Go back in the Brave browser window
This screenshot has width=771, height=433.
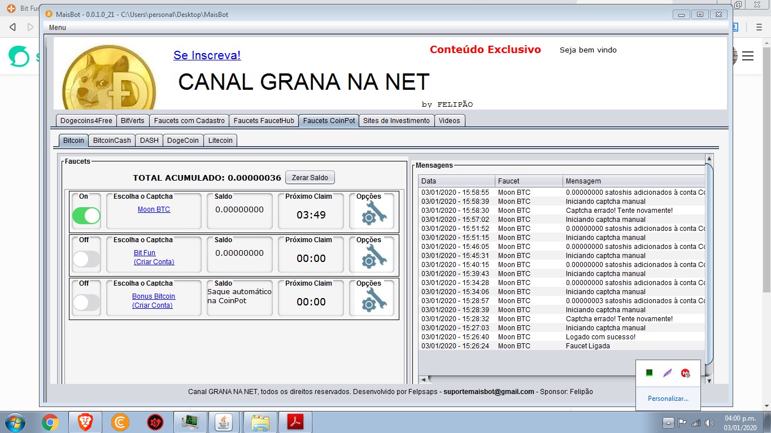pyautogui.click(x=12, y=27)
